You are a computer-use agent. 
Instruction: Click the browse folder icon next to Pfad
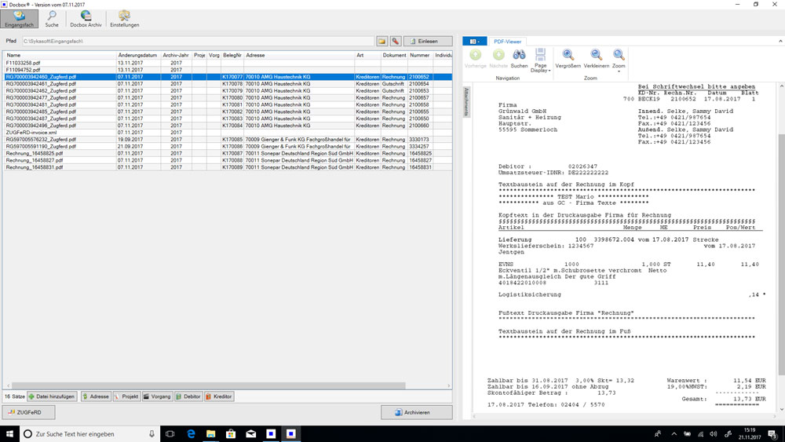click(382, 41)
